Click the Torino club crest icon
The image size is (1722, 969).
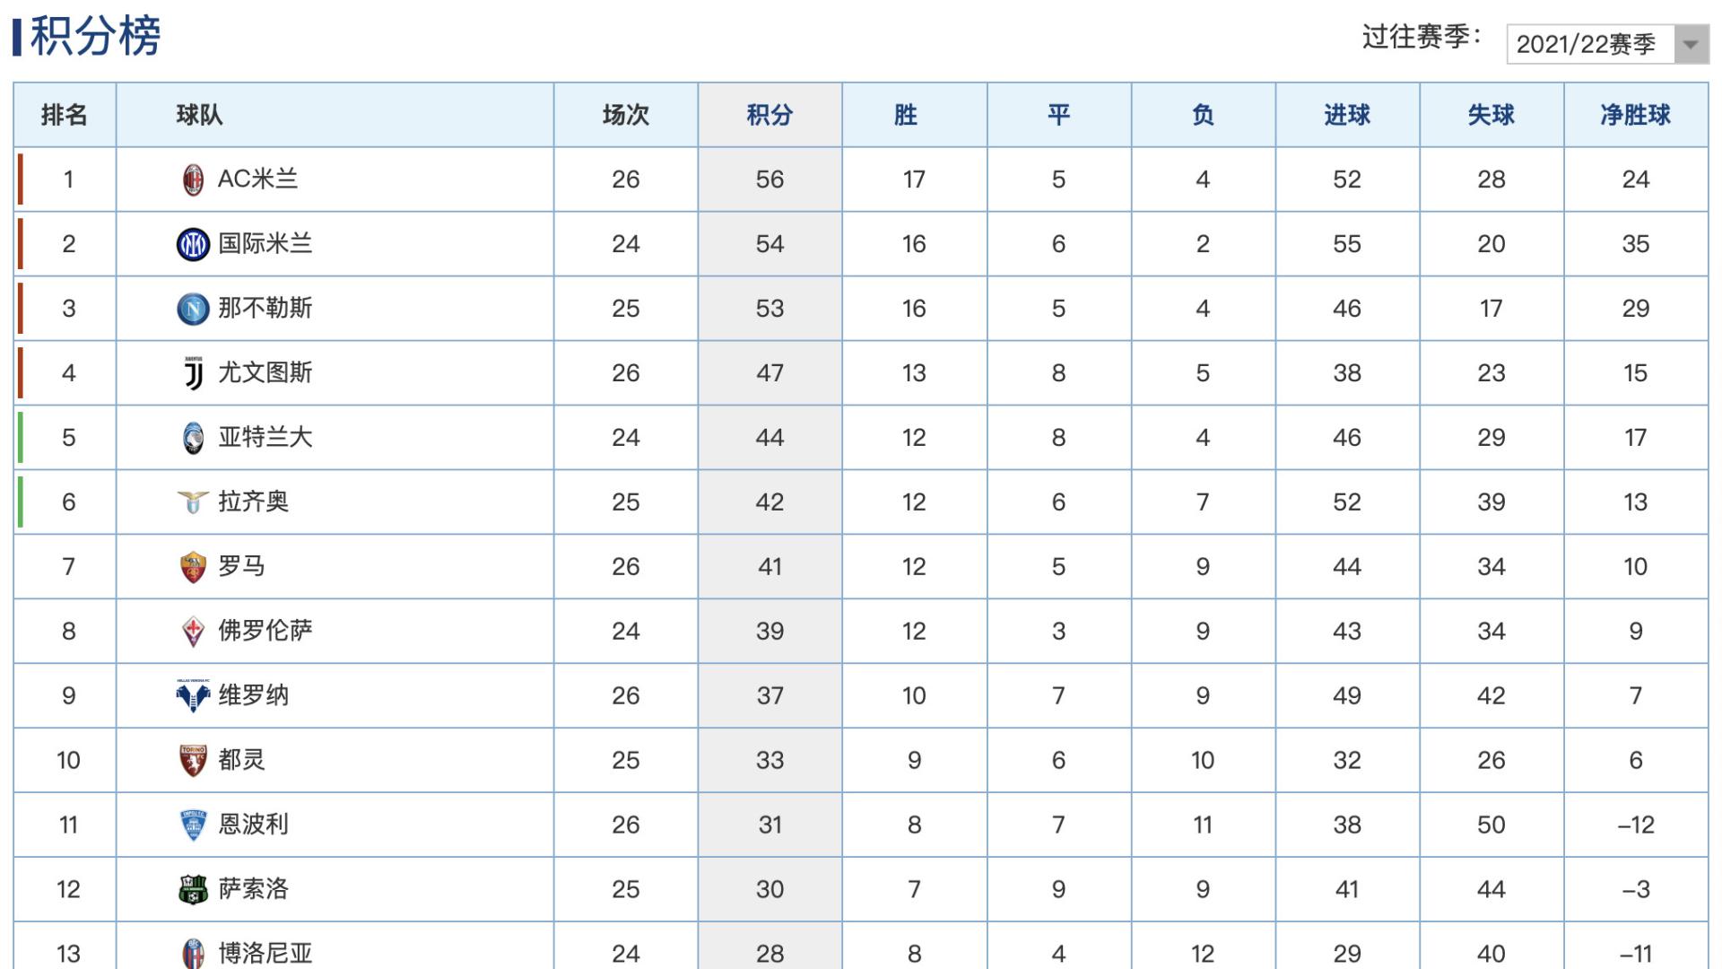pos(193,761)
